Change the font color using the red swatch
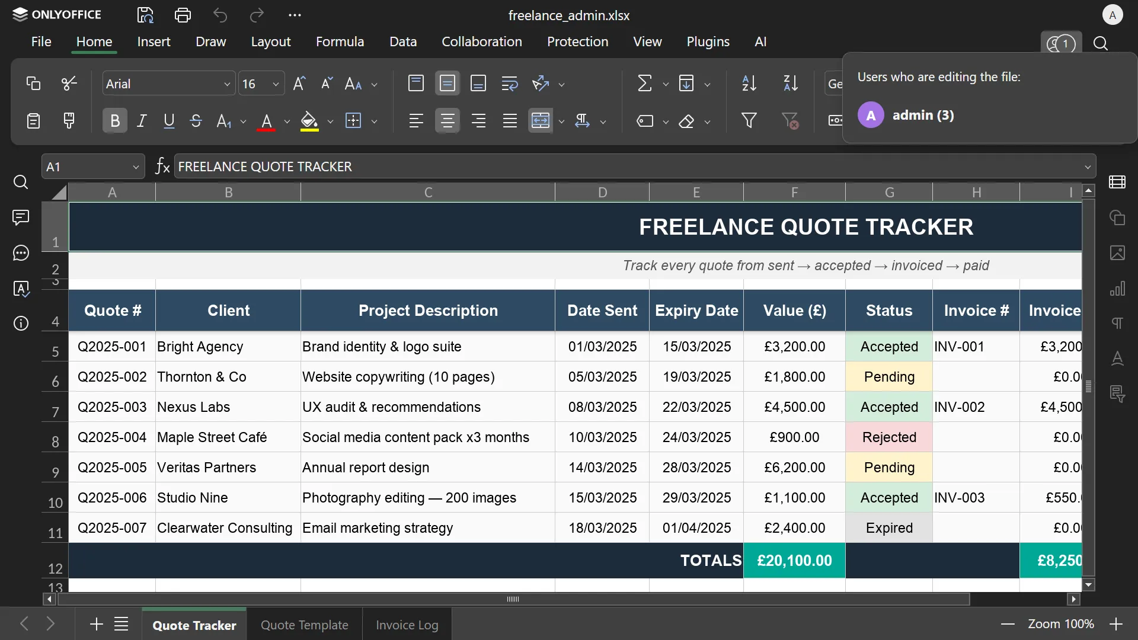1138x640 pixels. [x=266, y=121]
